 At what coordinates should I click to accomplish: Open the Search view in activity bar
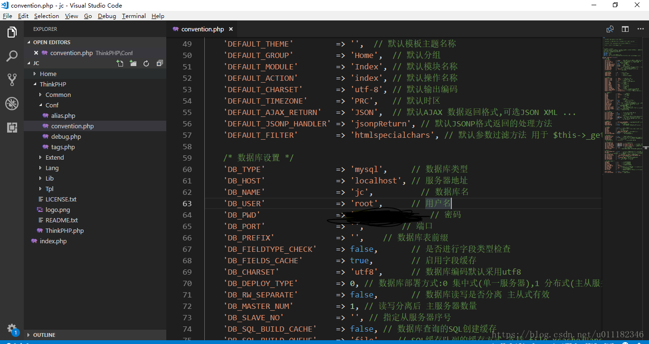[x=12, y=56]
